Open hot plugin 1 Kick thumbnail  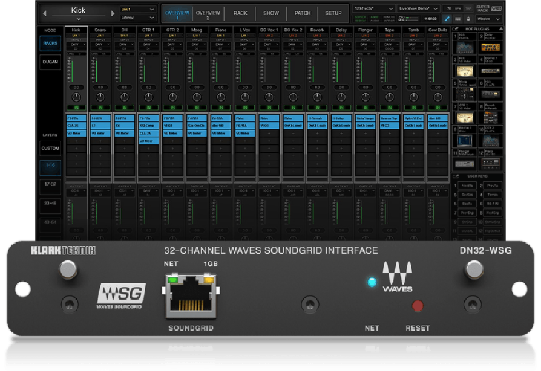tap(465, 48)
